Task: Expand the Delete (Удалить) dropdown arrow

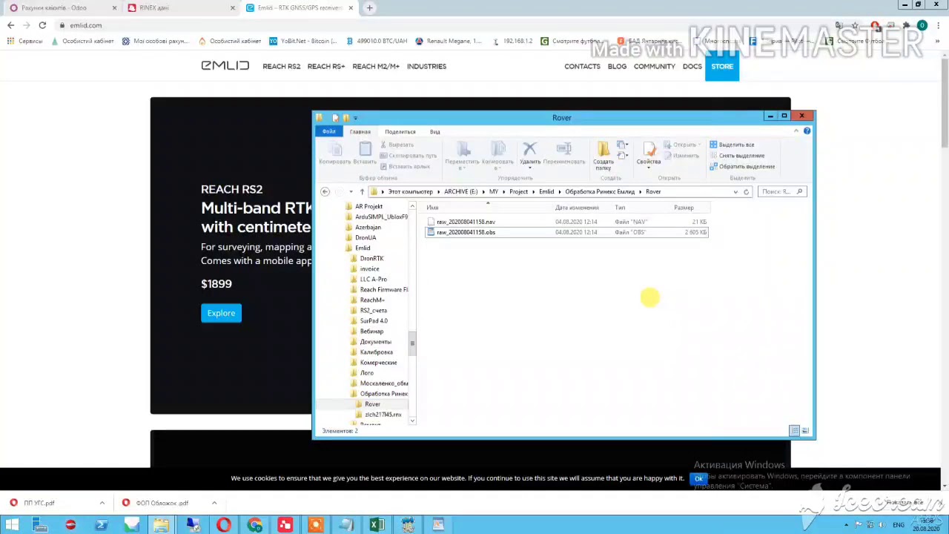Action: tap(529, 167)
